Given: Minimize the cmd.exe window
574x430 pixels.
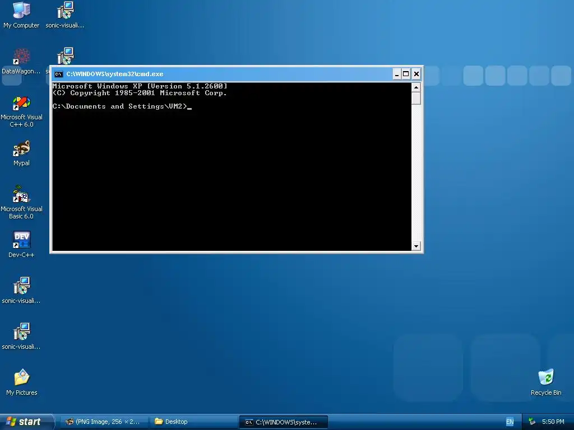Looking at the screenshot, I should (x=396, y=74).
